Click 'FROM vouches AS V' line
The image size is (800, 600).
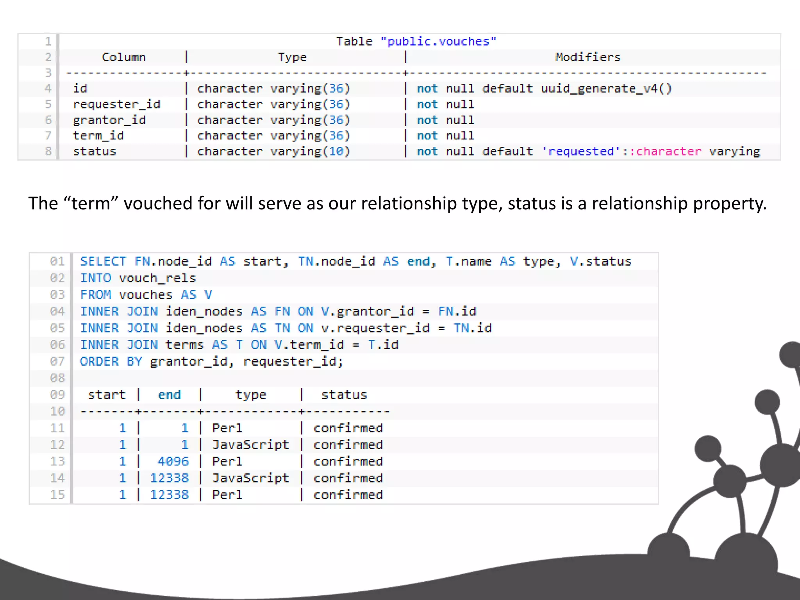coord(146,295)
